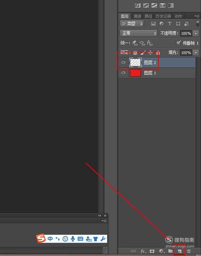Viewport: 201px width, 256px height.
Task: Open Sogou soft keyboard
Action: [80, 239]
